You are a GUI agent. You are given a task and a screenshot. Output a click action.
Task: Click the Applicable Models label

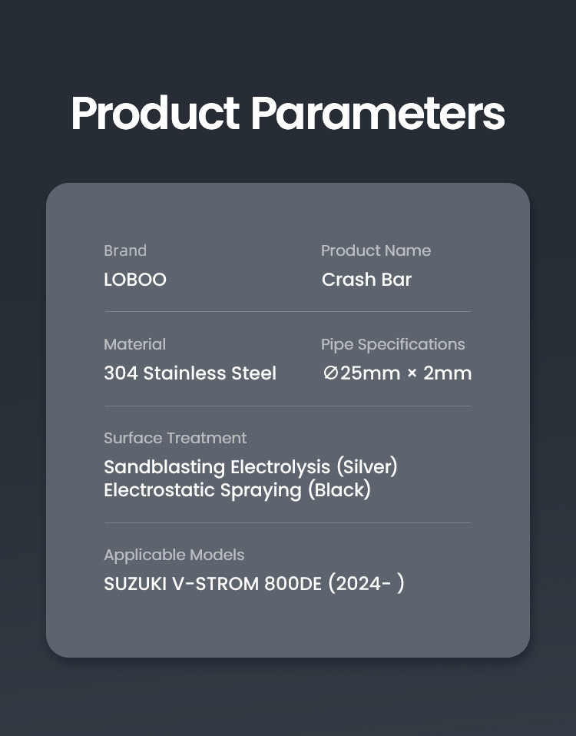(x=174, y=555)
